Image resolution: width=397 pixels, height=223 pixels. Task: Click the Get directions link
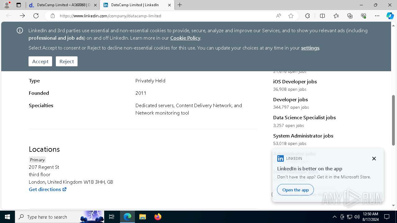47,189
